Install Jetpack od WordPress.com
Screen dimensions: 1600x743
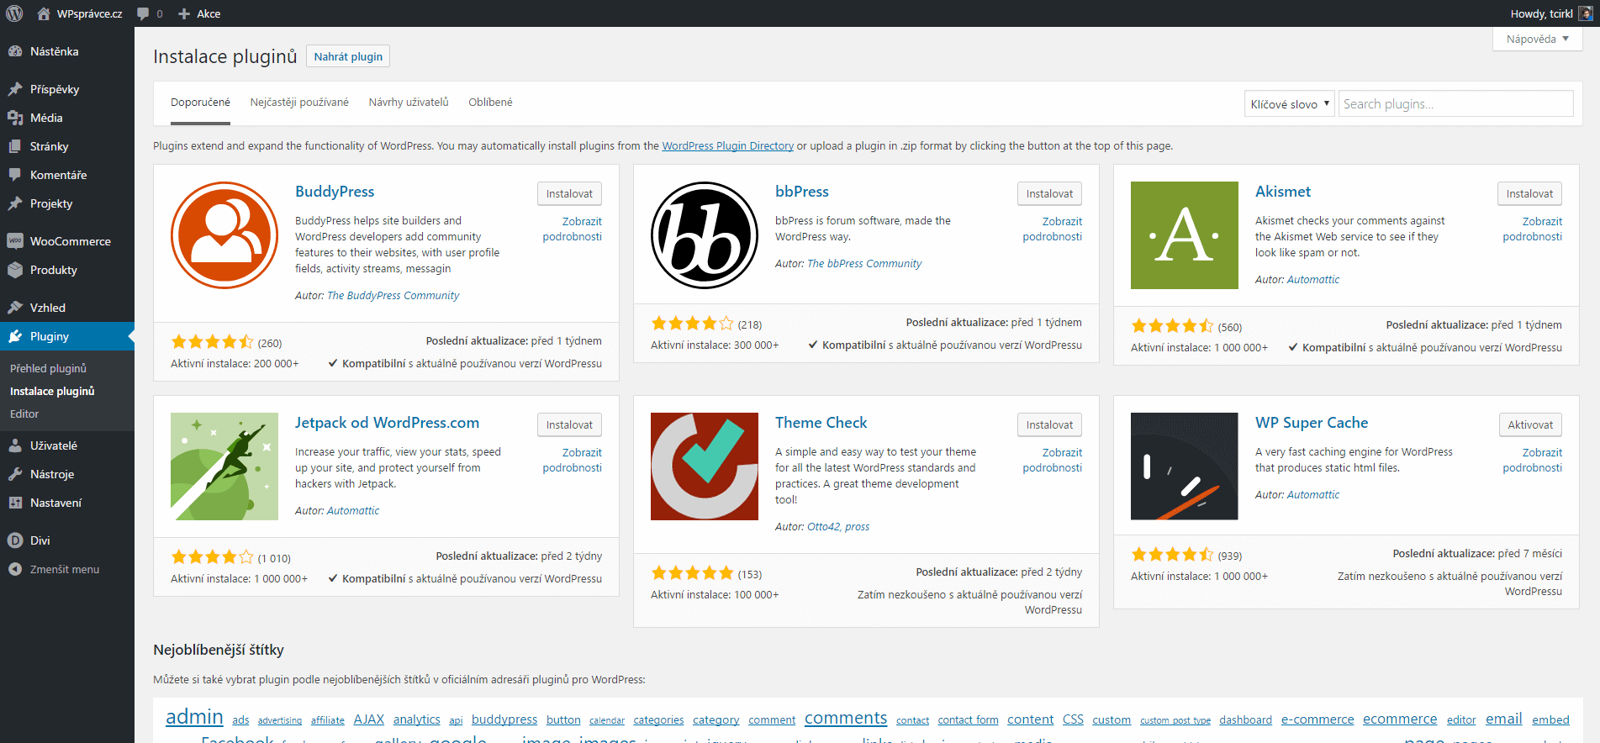coord(569,424)
